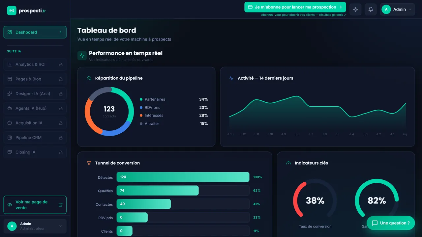Image resolution: width=422 pixels, height=237 pixels.
Task: Click the Performance en temps réel pulse icon
Action: click(82, 55)
